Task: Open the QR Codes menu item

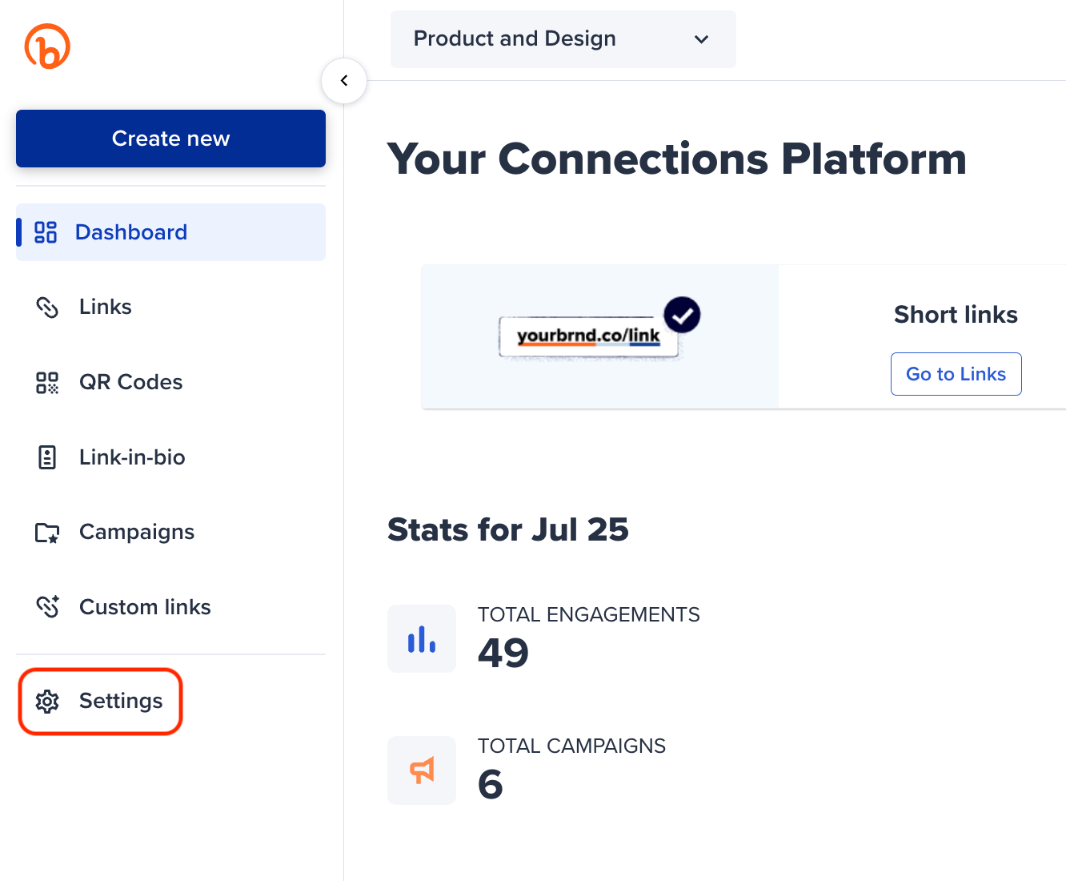Action: pos(170,382)
